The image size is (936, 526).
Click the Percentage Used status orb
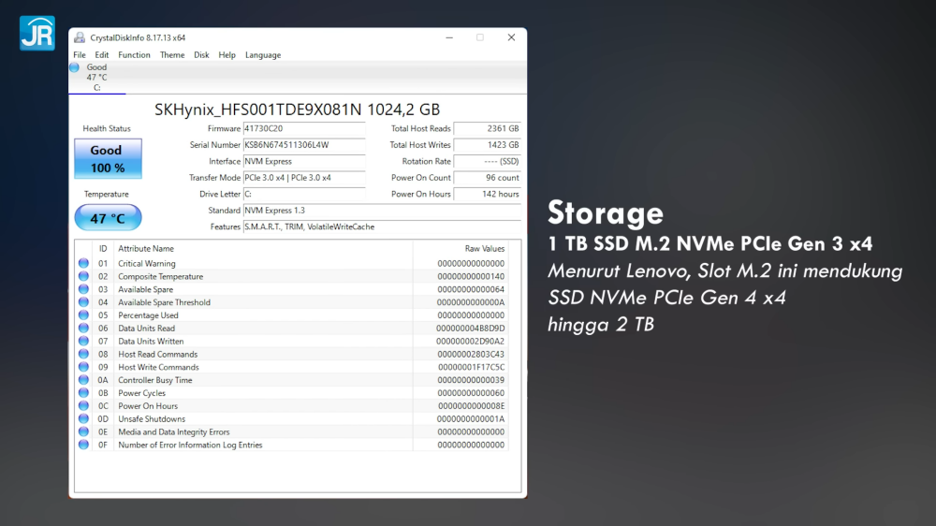[84, 315]
